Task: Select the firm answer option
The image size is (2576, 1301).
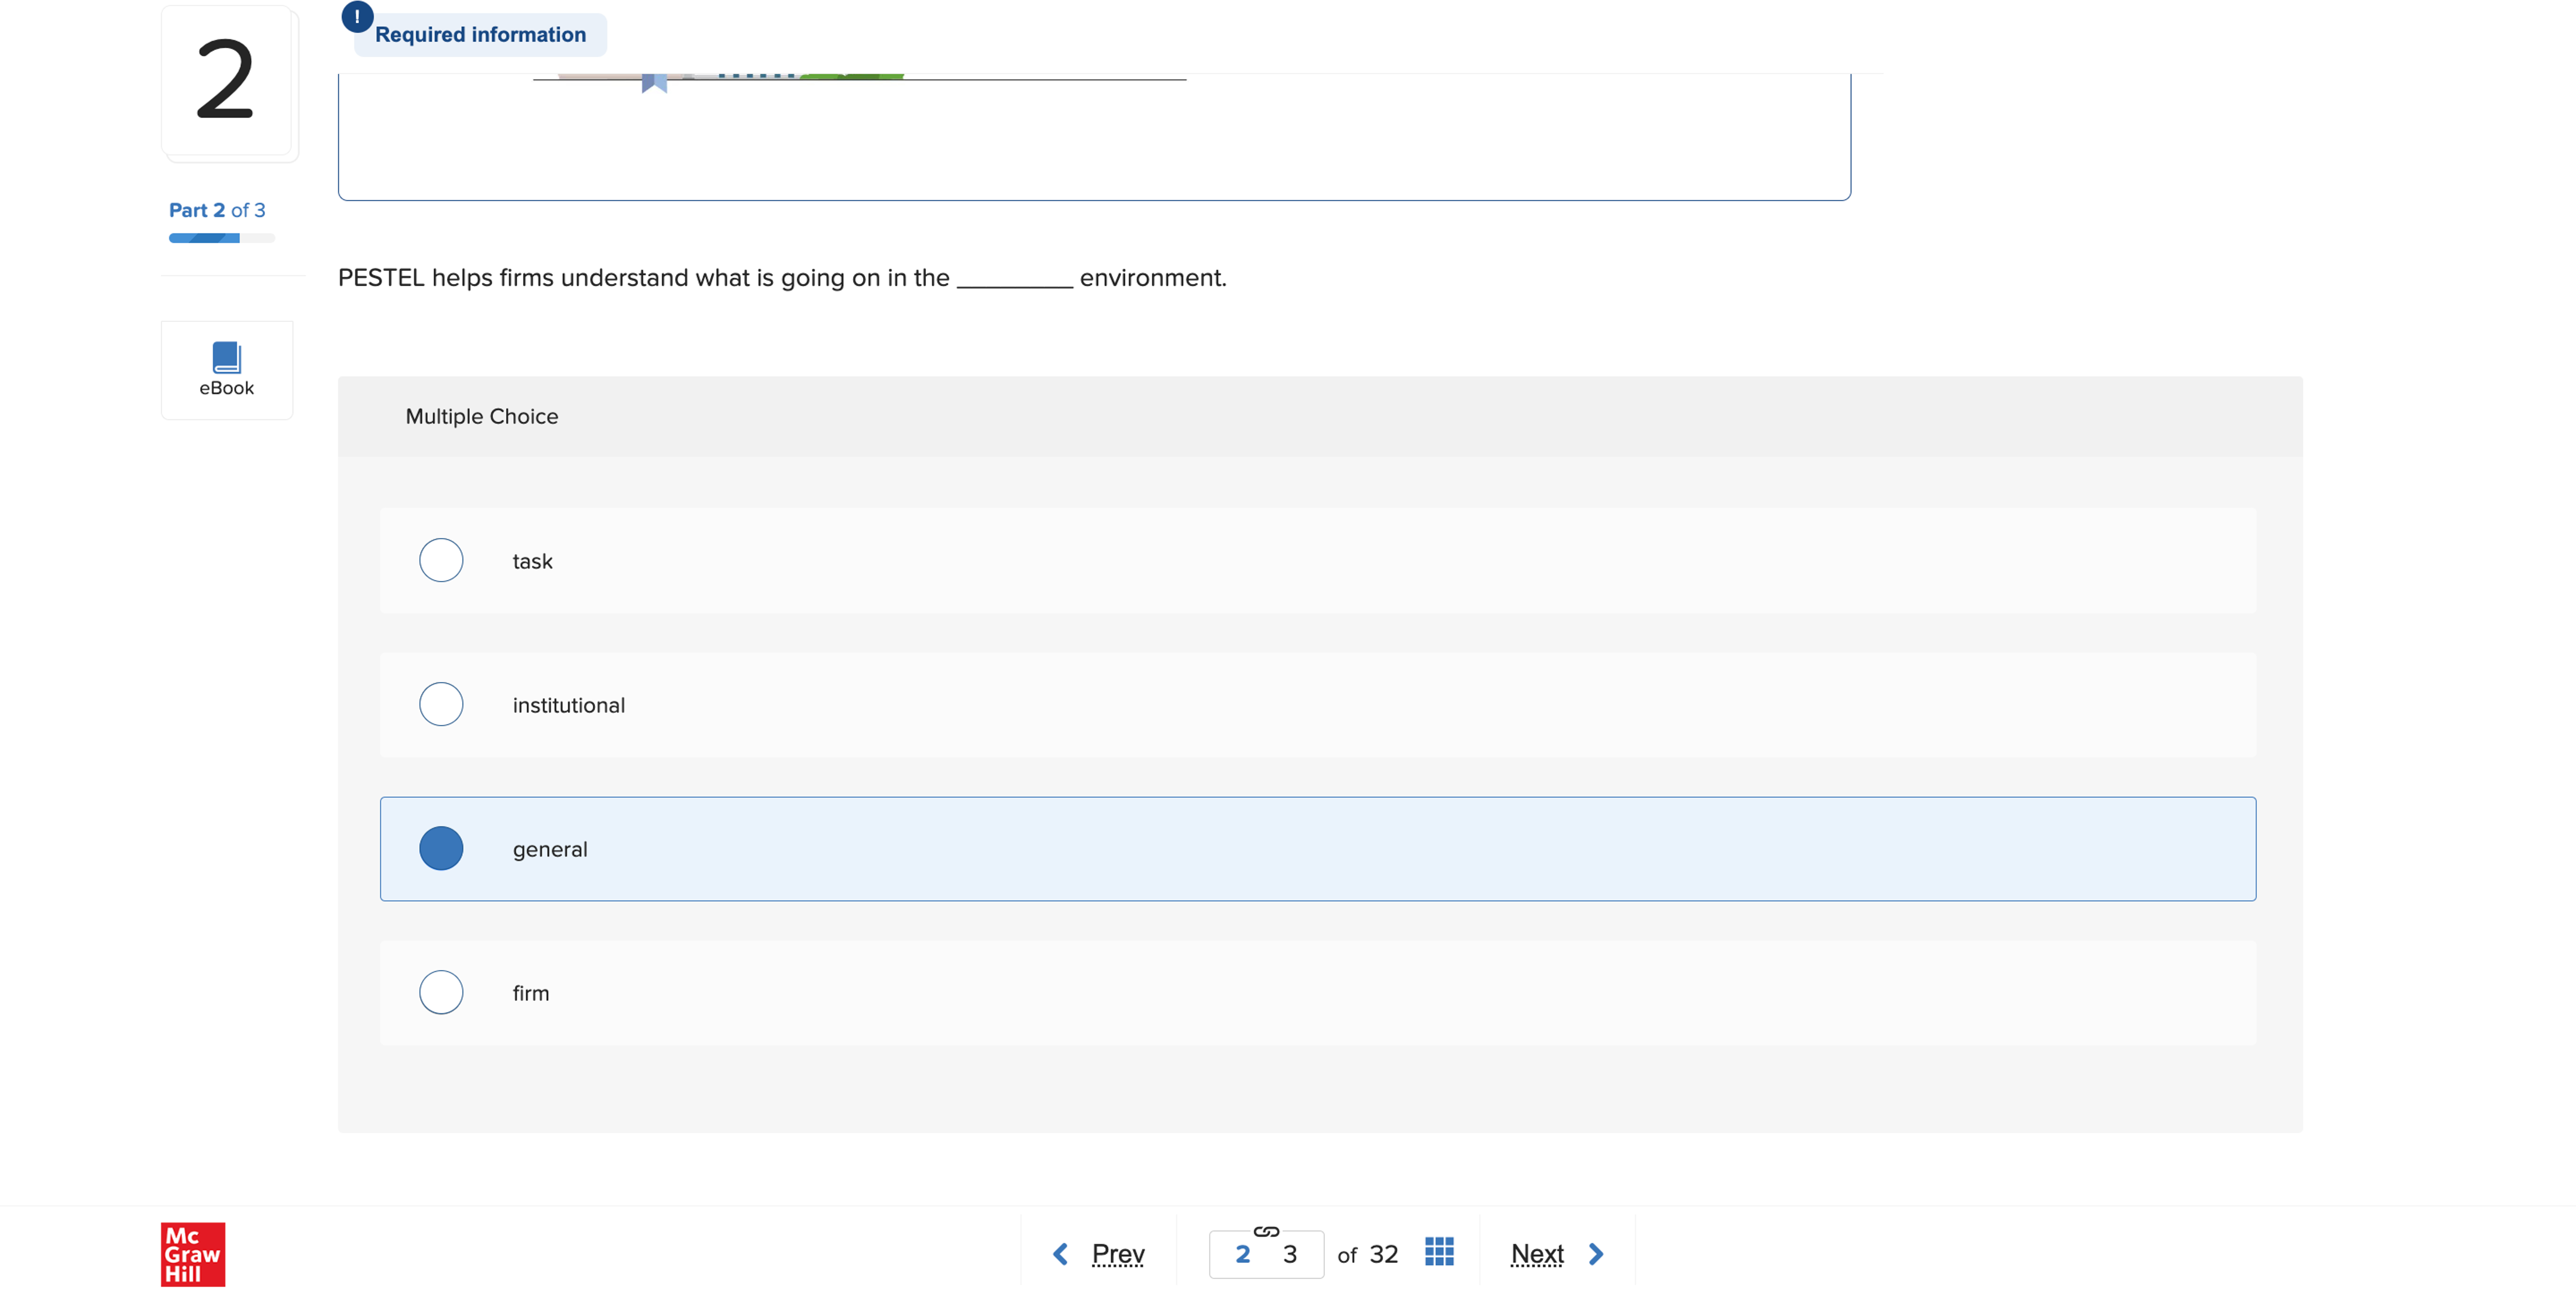Action: pyautogui.click(x=441, y=992)
